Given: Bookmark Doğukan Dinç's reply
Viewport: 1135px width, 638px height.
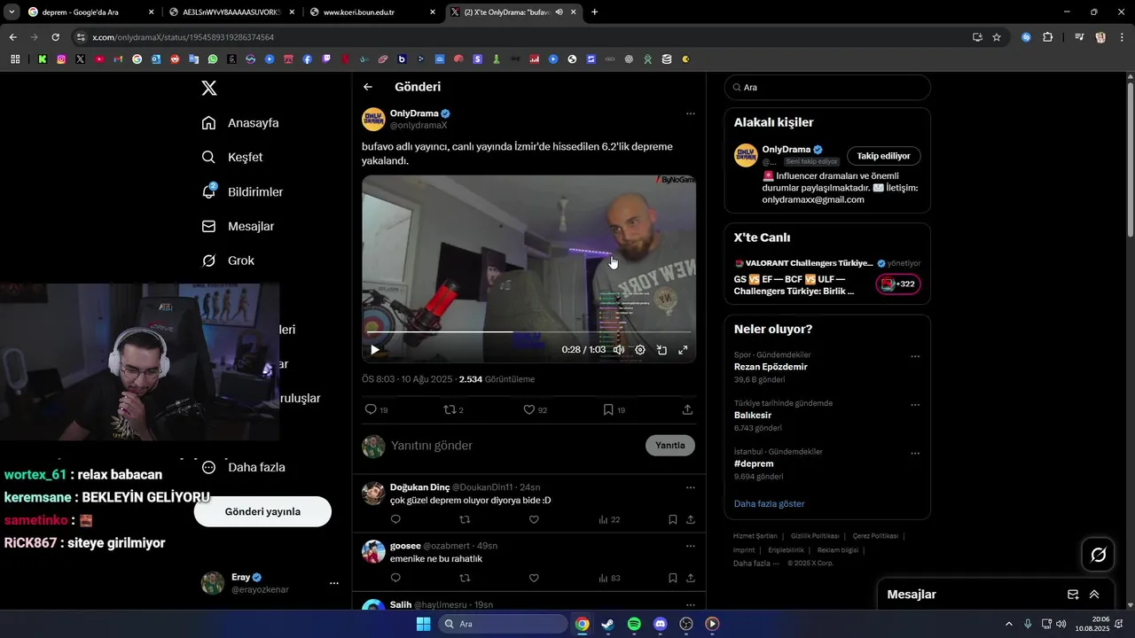Looking at the screenshot, I should [x=672, y=519].
